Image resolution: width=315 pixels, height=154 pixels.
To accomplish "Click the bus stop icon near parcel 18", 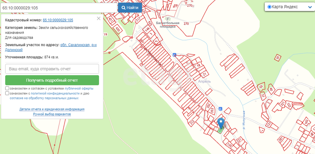I will click(174, 55).
